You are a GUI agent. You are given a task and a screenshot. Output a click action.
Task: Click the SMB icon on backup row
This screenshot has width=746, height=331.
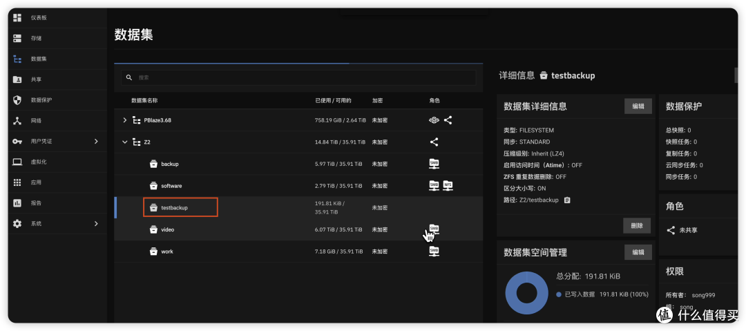pyautogui.click(x=434, y=164)
